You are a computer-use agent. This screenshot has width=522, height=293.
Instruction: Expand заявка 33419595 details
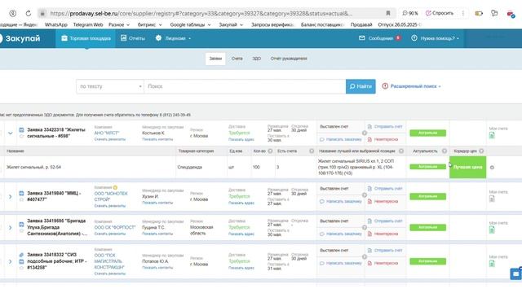pyautogui.click(x=11, y=228)
